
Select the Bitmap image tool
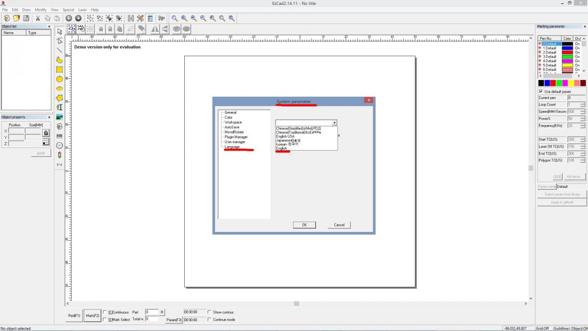[60, 117]
